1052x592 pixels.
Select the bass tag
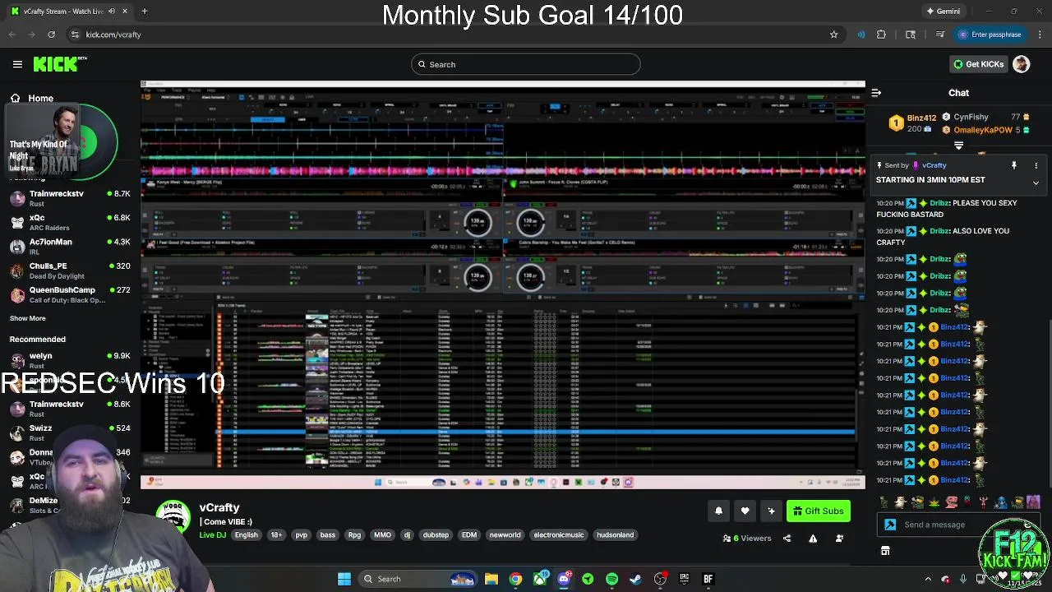(328, 535)
